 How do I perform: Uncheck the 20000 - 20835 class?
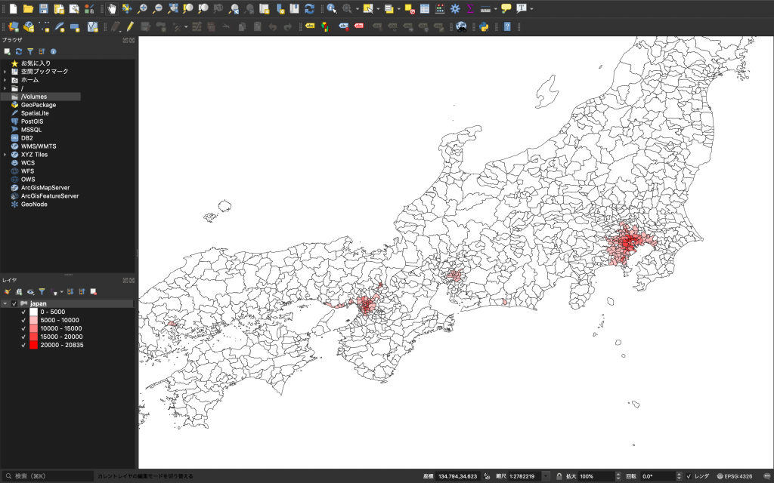(23, 346)
